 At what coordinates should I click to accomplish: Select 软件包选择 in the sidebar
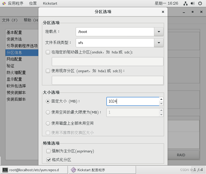coord(15,86)
